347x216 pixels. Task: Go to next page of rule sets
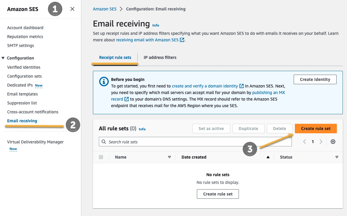click(x=321, y=142)
